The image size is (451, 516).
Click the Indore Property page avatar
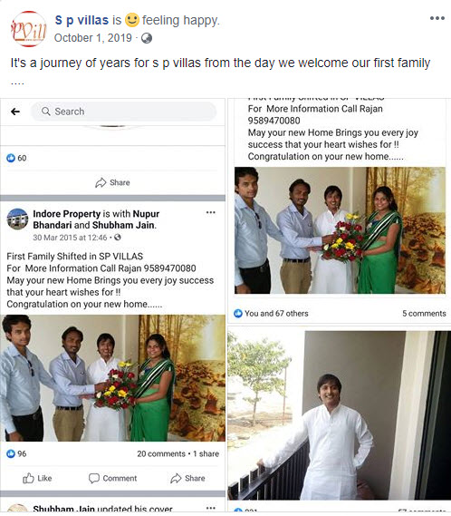(x=17, y=219)
